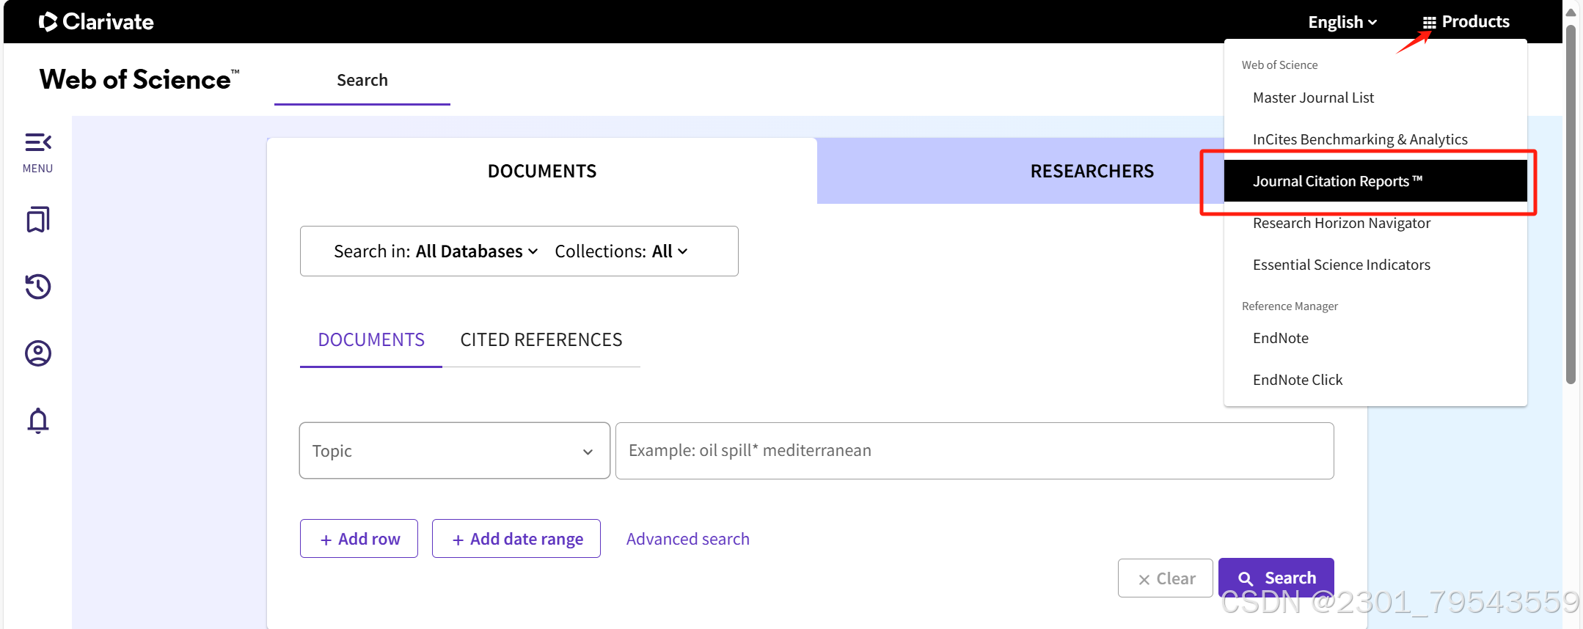Viewport: 1583px width, 629px height.
Task: Select Journal Citation Reports menu item
Action: pos(1375,181)
